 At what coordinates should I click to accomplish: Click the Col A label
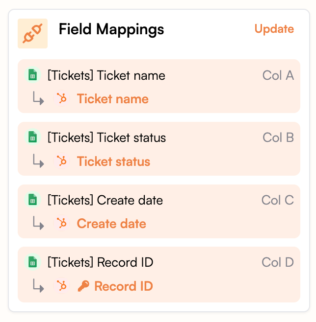(x=278, y=76)
